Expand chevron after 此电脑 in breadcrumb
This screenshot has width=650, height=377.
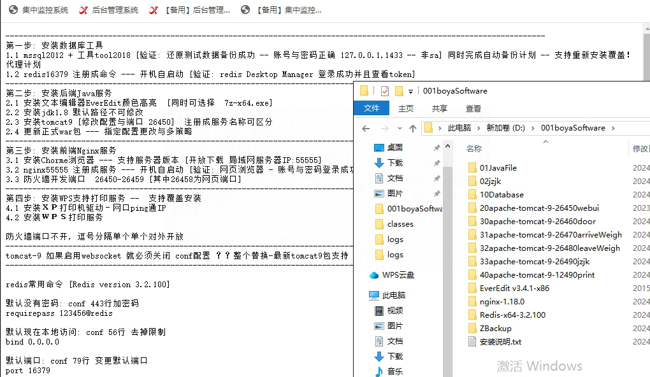(479, 128)
